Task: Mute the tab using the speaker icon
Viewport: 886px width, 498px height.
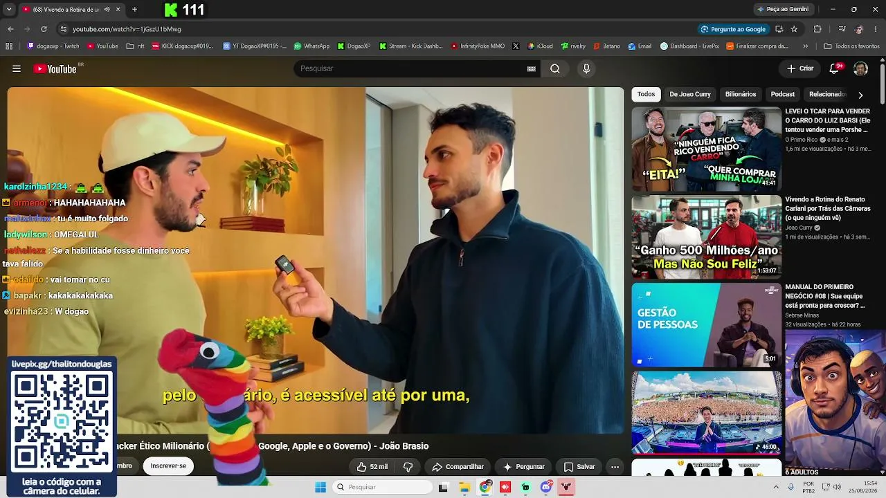Action: point(107,10)
